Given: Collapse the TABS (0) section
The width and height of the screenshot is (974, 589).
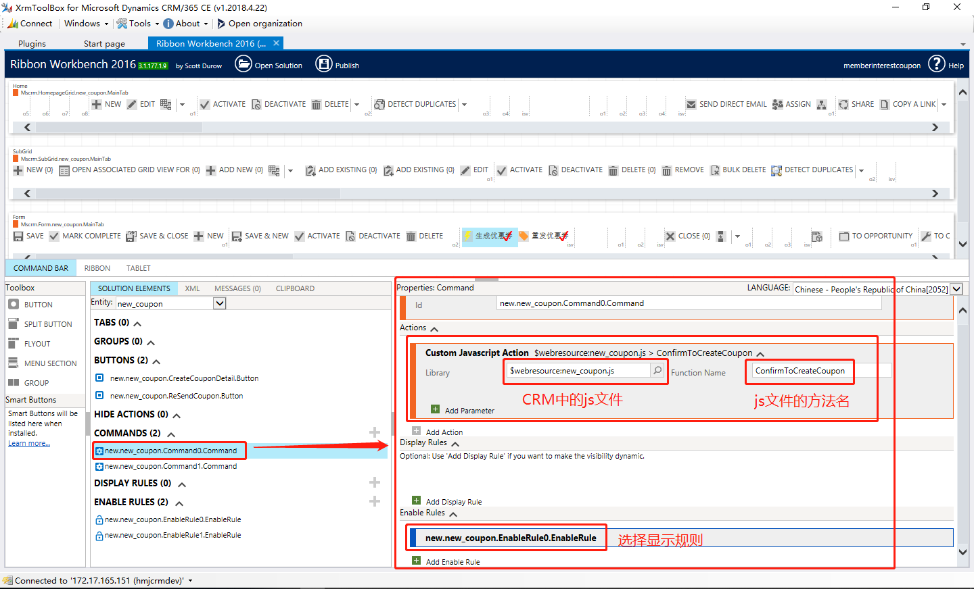Looking at the screenshot, I should (137, 324).
